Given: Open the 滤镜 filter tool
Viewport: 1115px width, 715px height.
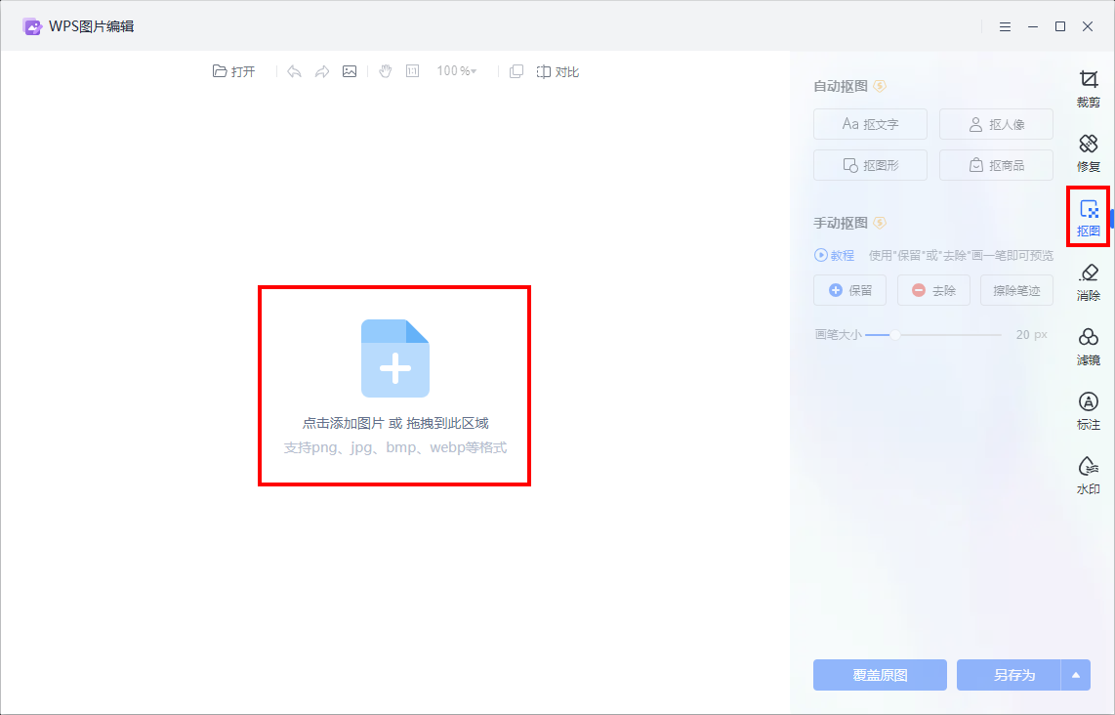Looking at the screenshot, I should click(x=1088, y=347).
